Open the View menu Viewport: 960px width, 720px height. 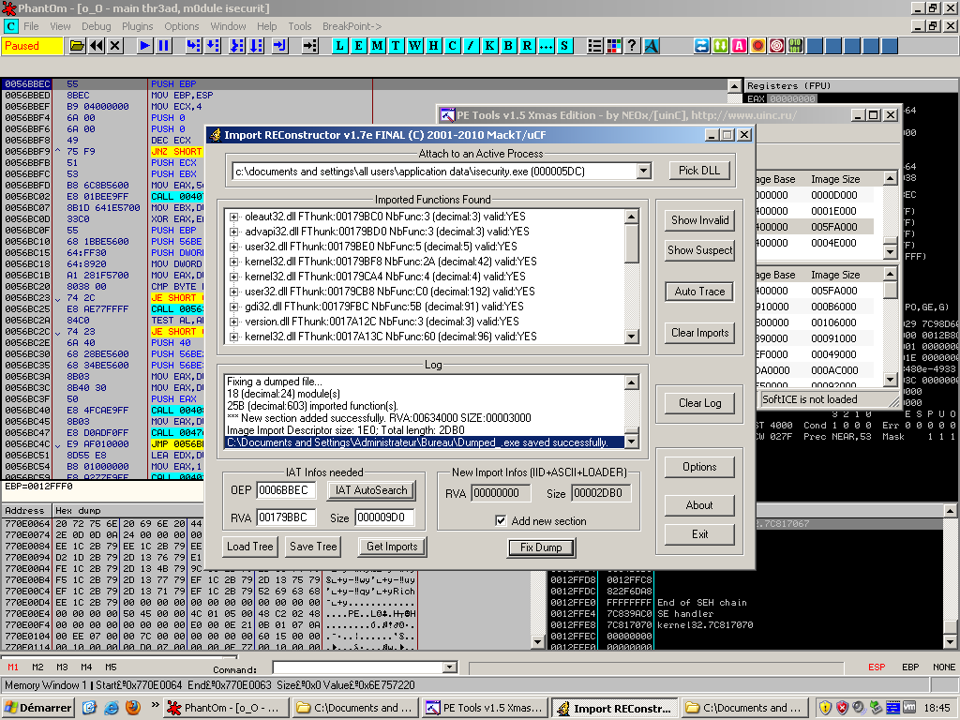point(60,26)
